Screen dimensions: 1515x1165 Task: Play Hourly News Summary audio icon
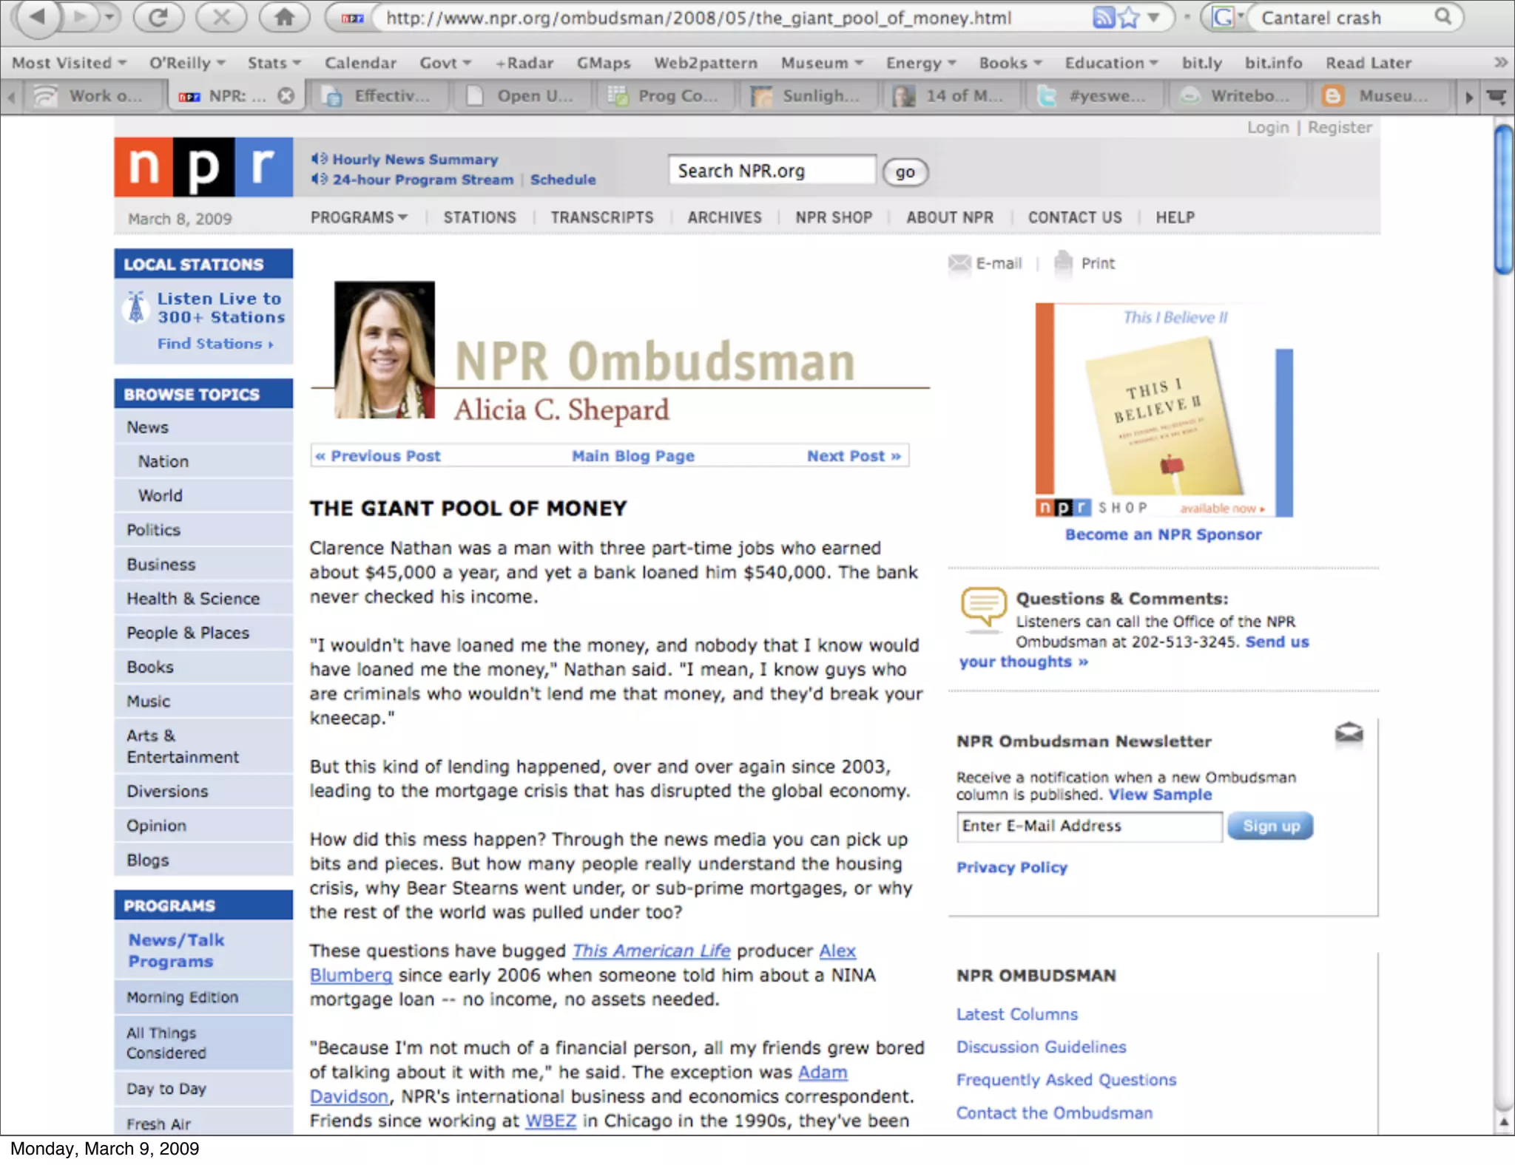(320, 159)
